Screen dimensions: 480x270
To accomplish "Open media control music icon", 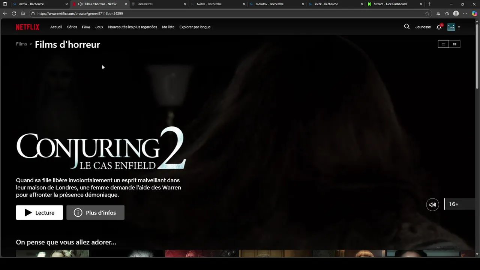I will click(438, 13).
